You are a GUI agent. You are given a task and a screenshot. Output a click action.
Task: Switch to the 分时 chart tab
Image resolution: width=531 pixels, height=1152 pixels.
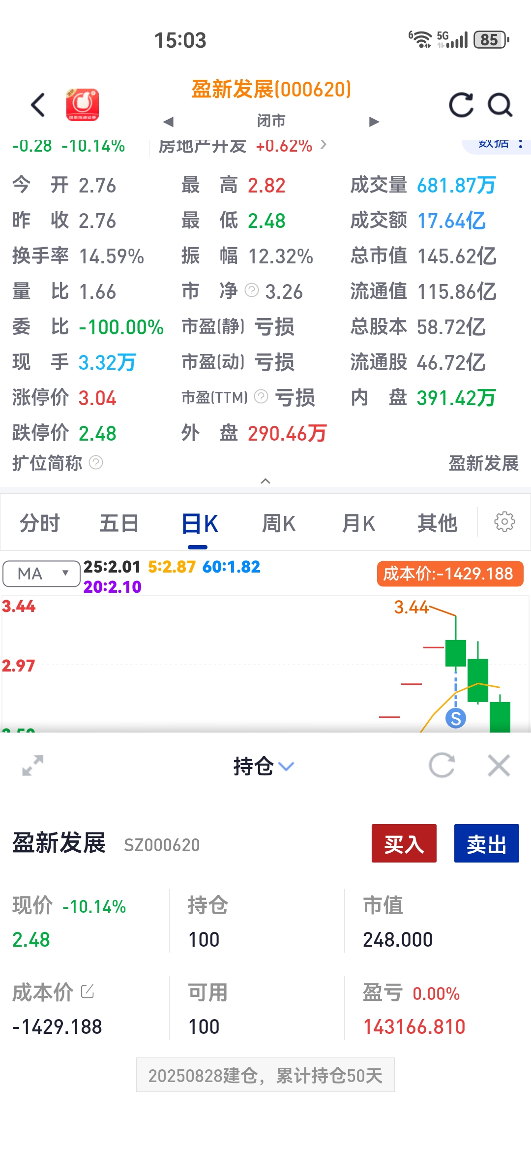click(x=39, y=523)
